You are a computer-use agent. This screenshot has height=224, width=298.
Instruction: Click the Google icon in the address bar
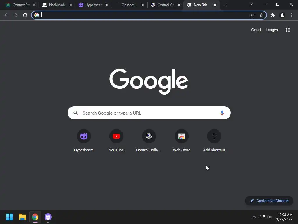[37, 15]
